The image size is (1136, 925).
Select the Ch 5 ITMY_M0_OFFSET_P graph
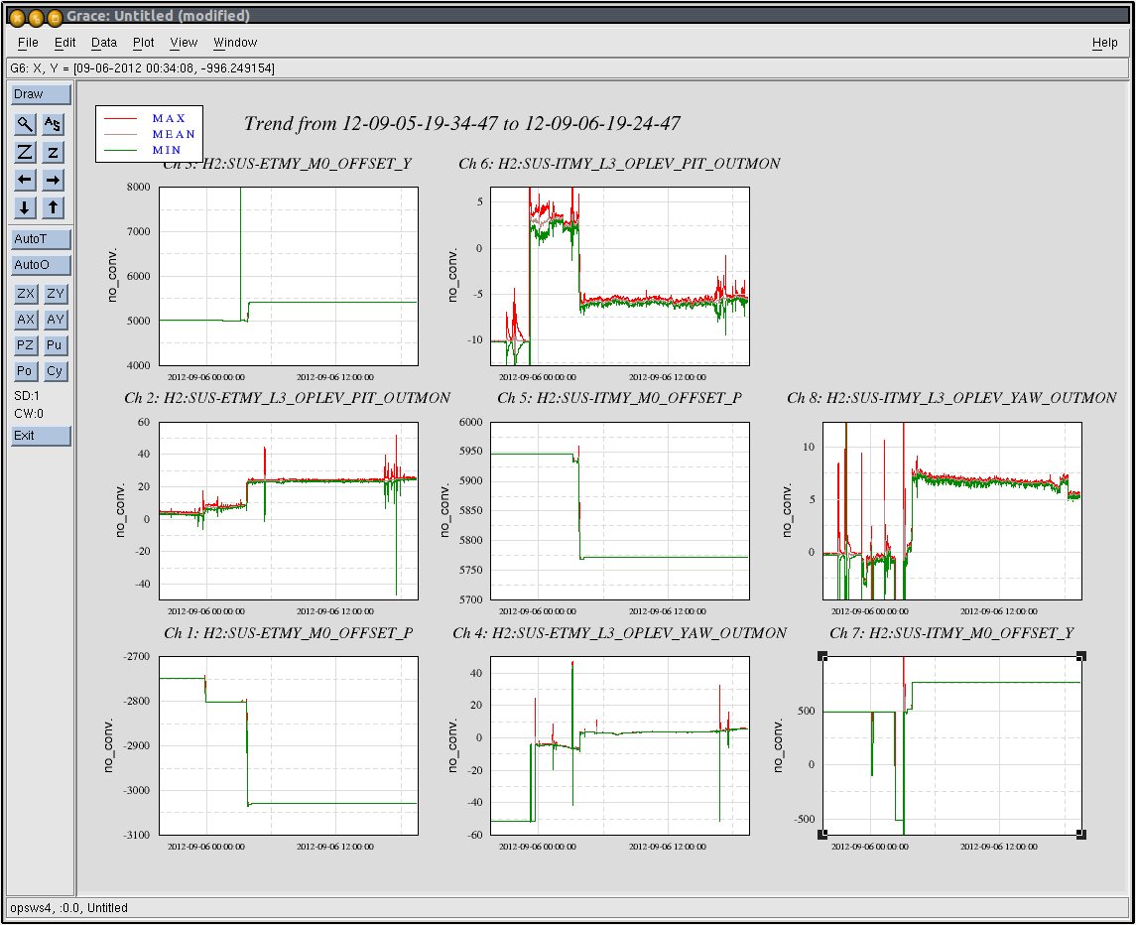point(620,511)
